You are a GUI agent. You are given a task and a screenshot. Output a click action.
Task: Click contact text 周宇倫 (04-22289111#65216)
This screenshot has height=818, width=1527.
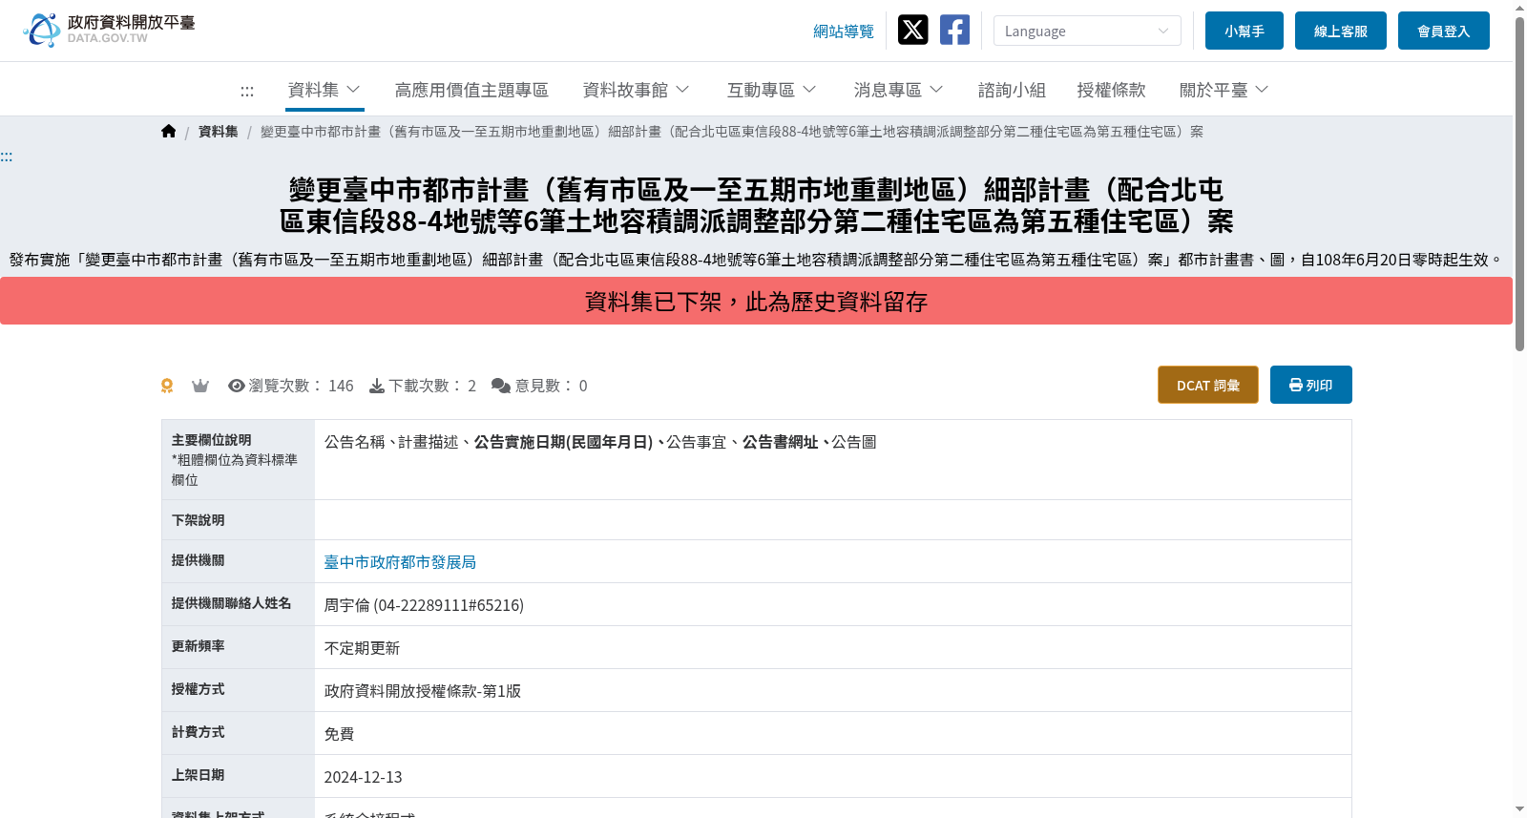(x=424, y=605)
